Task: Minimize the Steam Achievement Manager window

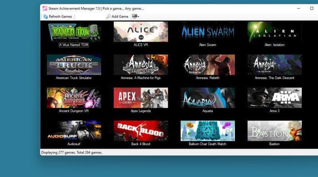Action: pos(299,8)
